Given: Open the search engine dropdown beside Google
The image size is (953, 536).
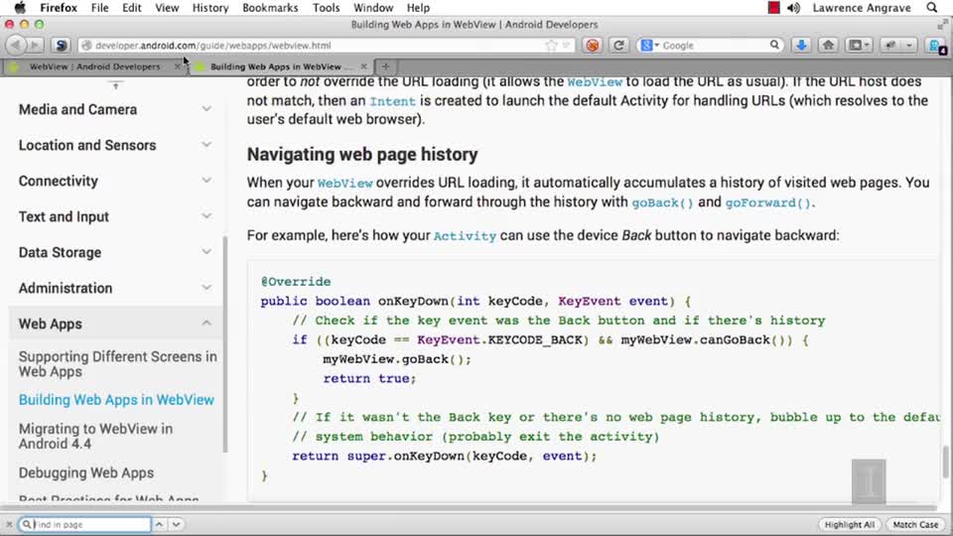Looking at the screenshot, I should click(x=649, y=46).
